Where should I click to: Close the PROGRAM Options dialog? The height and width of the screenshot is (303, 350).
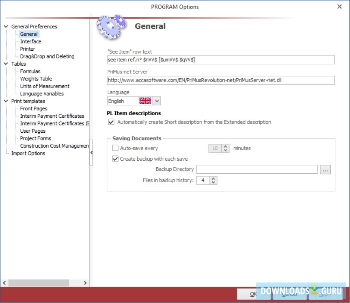[x=340, y=7]
